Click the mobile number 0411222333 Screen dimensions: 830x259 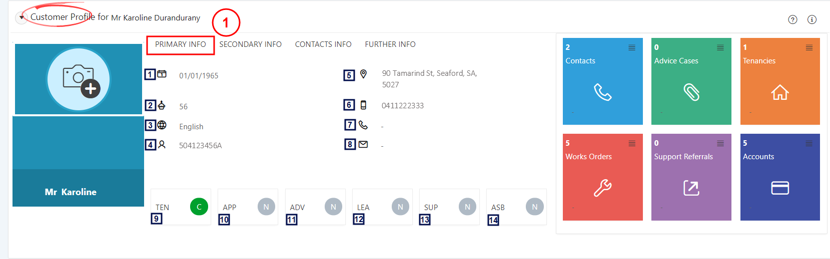tap(403, 106)
